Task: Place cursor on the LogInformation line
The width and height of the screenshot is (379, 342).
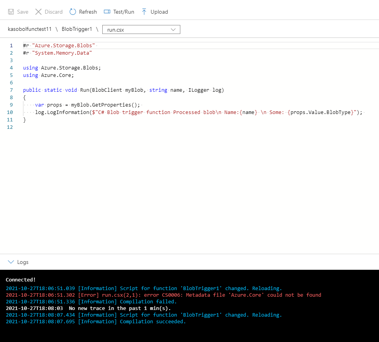Action: coord(156,112)
